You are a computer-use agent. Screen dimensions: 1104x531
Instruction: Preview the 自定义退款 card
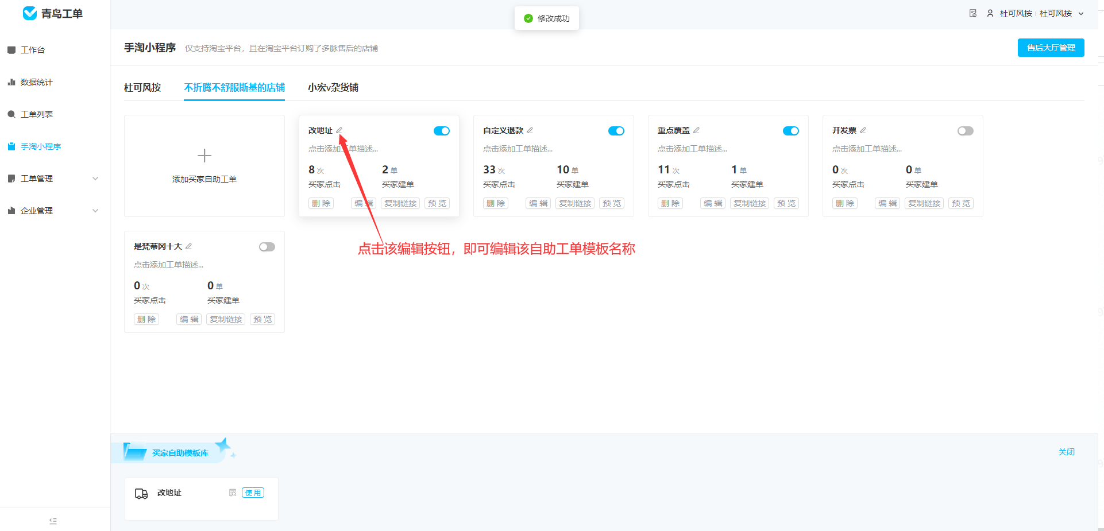tap(612, 203)
